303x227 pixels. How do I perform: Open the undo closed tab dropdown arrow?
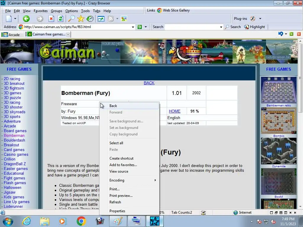286,34
